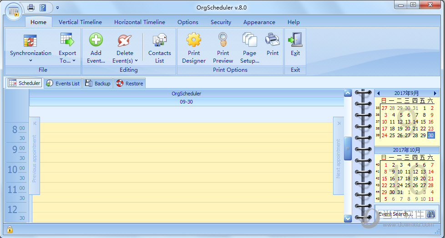Open Page Setup dialog
This screenshot has height=238, width=445.
point(249,40)
